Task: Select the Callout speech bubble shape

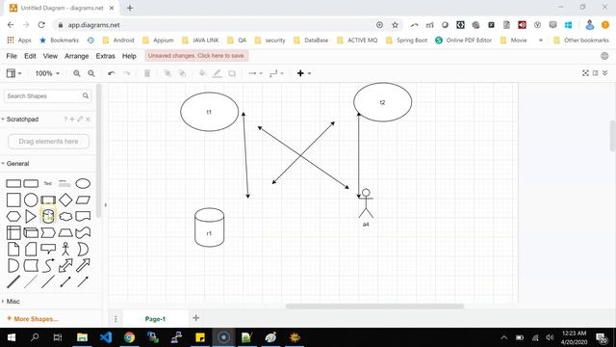Action: [x=48, y=249]
